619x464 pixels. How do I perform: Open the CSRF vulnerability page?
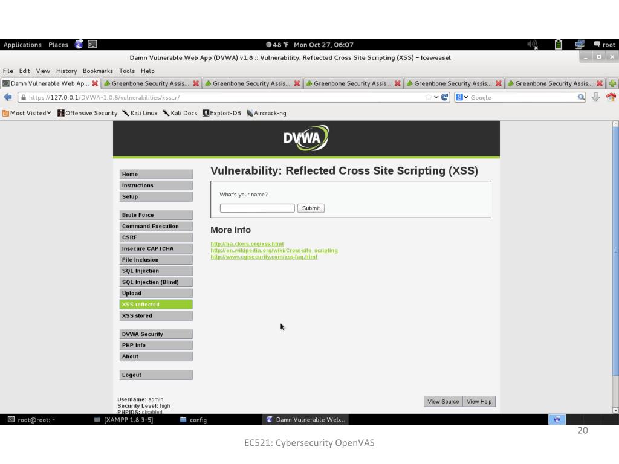[156, 237]
